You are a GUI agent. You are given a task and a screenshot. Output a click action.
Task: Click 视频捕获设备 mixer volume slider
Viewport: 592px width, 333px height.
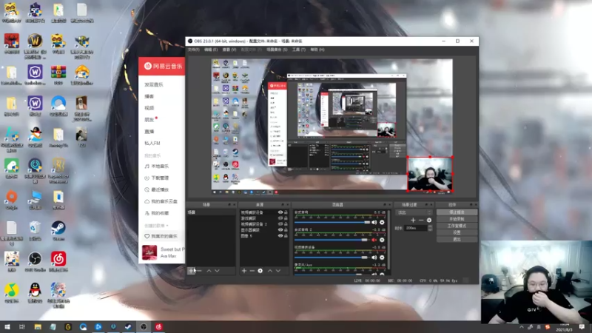coord(332,258)
